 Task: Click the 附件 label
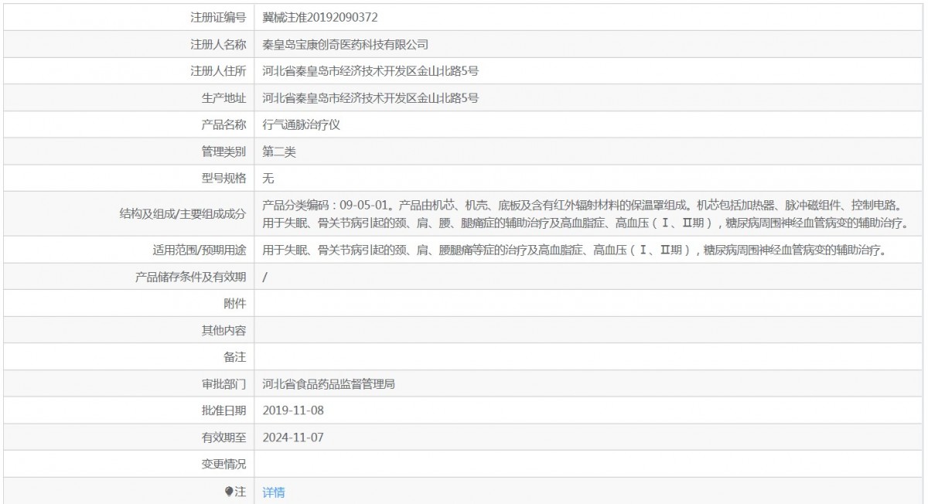pos(235,304)
